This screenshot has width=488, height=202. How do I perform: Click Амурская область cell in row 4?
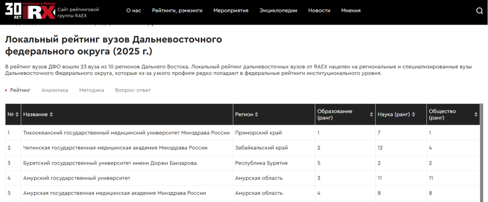pos(274,178)
